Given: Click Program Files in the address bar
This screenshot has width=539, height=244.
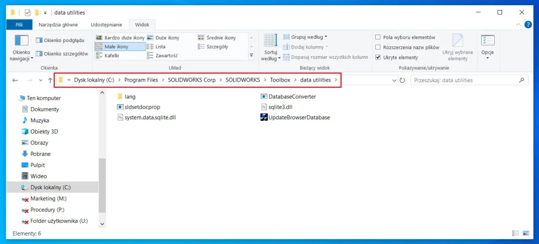Looking at the screenshot, I should click(x=141, y=80).
